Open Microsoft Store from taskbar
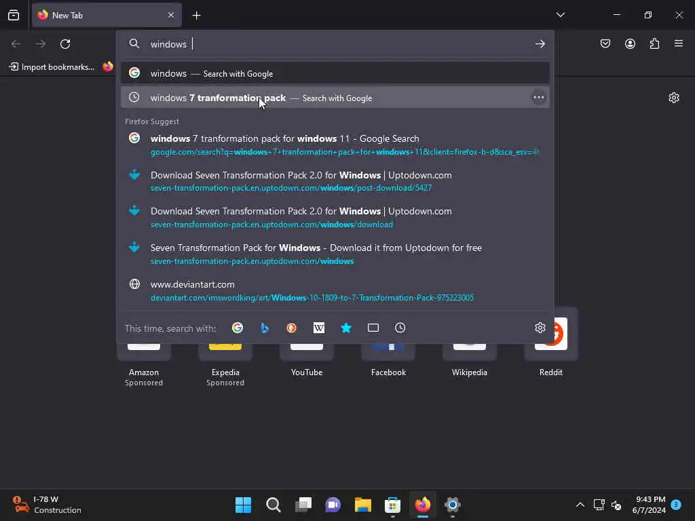This screenshot has height=521, width=695. click(393, 505)
